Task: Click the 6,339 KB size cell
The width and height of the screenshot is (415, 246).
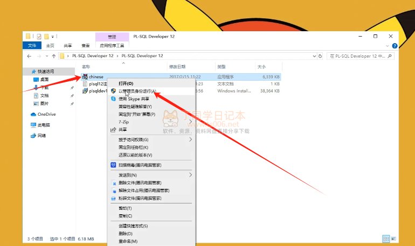Action: coord(271,76)
